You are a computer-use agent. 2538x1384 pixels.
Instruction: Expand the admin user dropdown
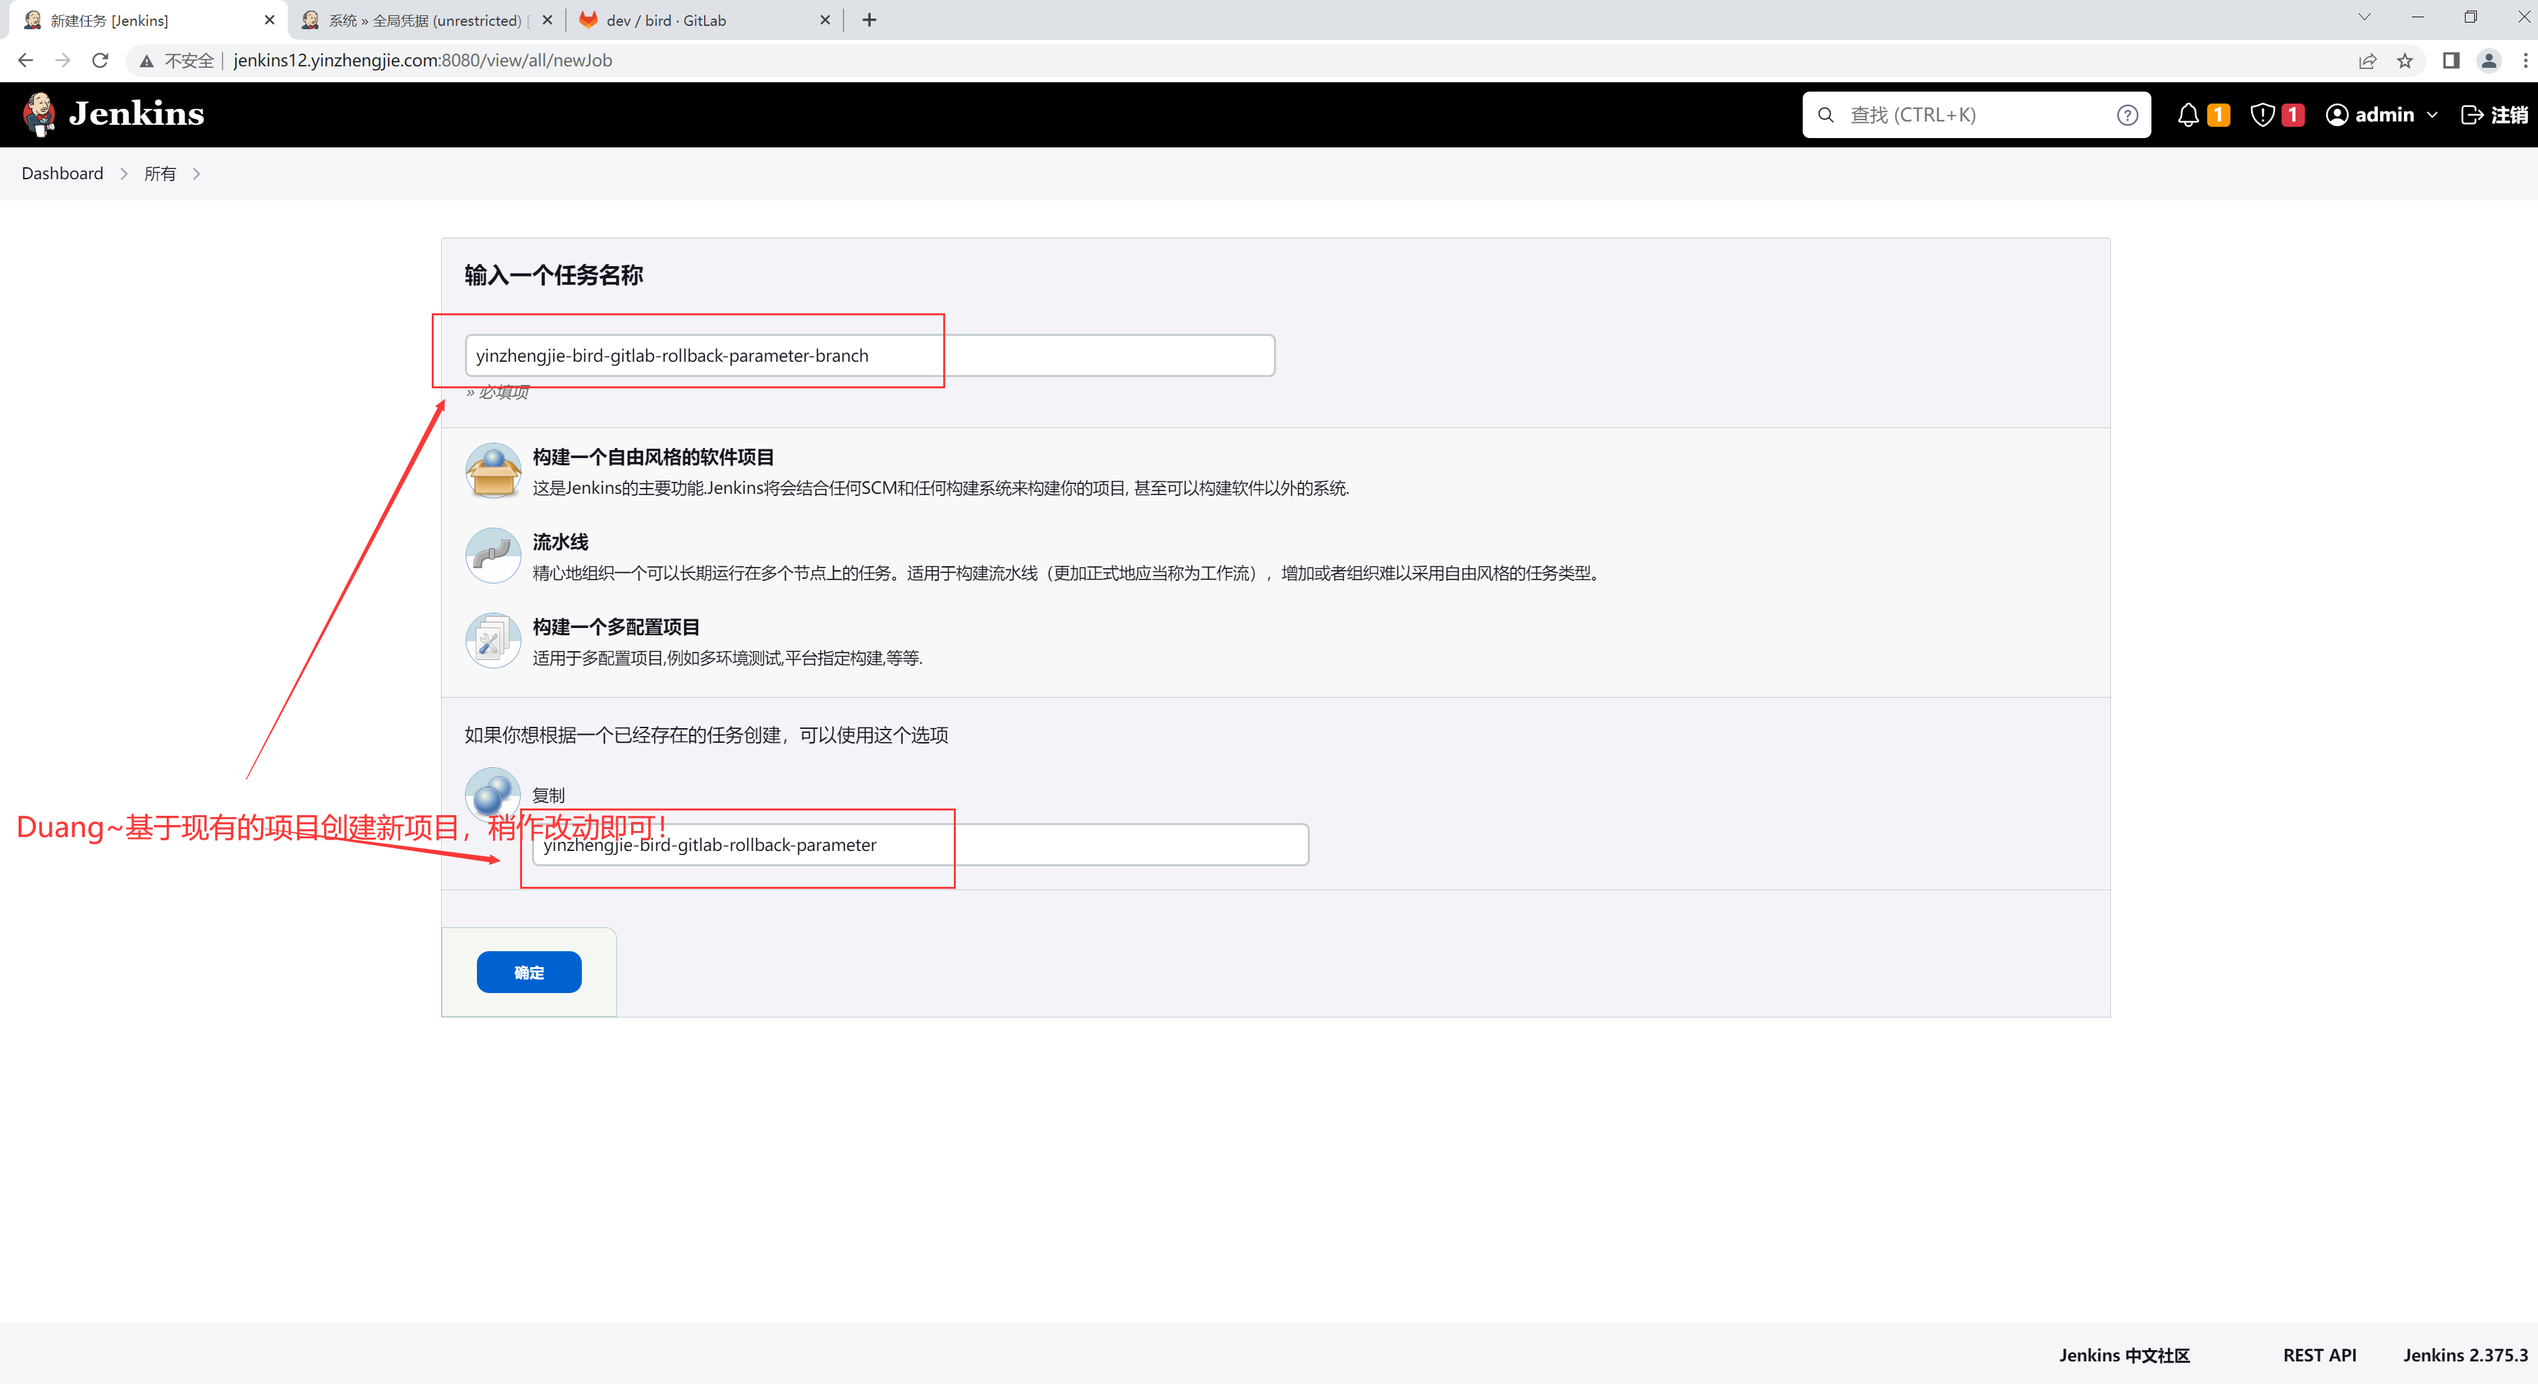(x=2430, y=115)
